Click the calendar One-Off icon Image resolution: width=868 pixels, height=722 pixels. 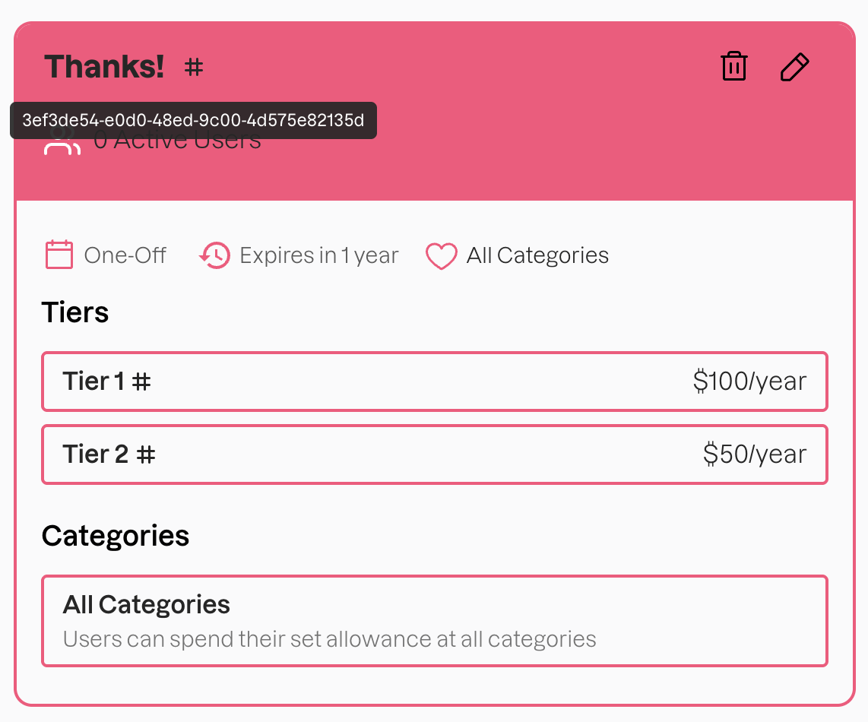tap(59, 255)
